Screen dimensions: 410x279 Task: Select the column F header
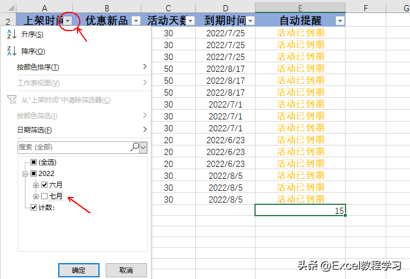pos(365,8)
